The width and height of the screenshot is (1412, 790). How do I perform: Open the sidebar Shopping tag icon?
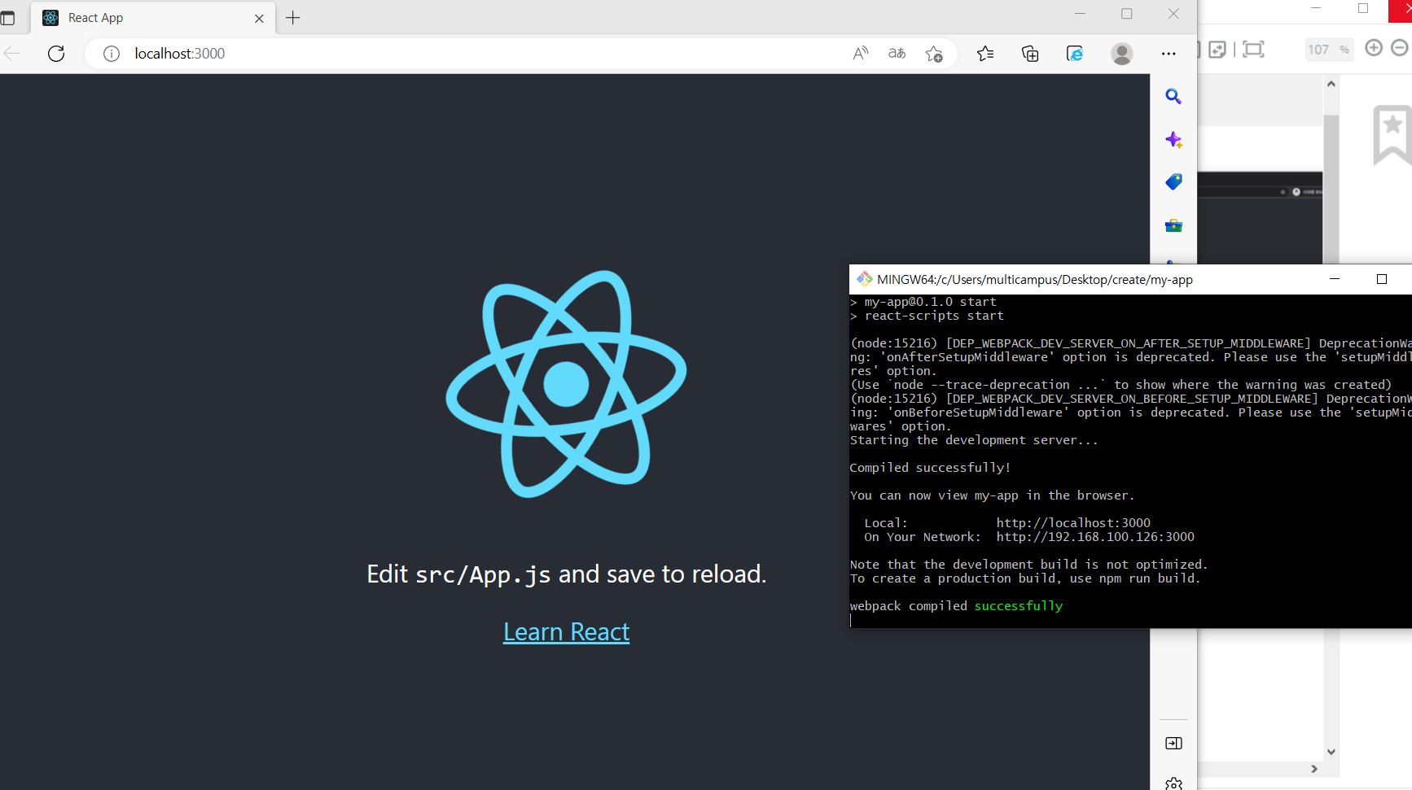click(1173, 182)
